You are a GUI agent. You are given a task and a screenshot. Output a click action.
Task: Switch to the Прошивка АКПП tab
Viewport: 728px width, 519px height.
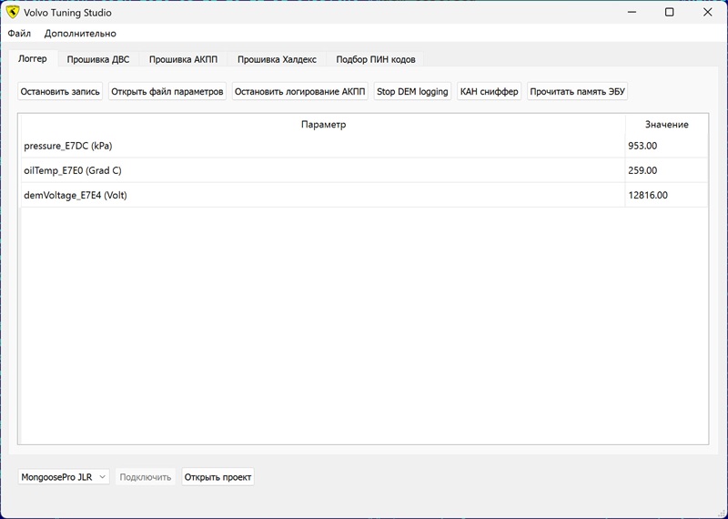(x=183, y=59)
